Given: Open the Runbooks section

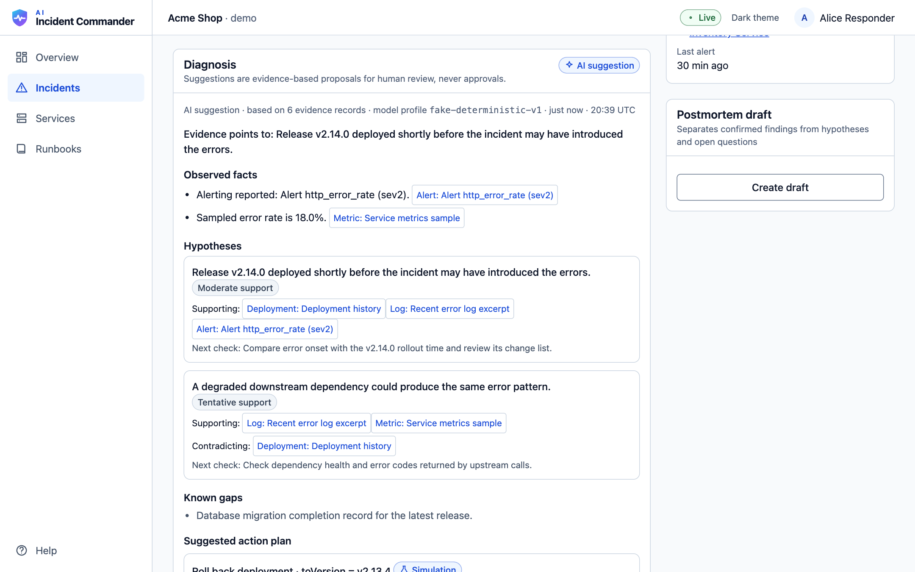Looking at the screenshot, I should point(76,149).
